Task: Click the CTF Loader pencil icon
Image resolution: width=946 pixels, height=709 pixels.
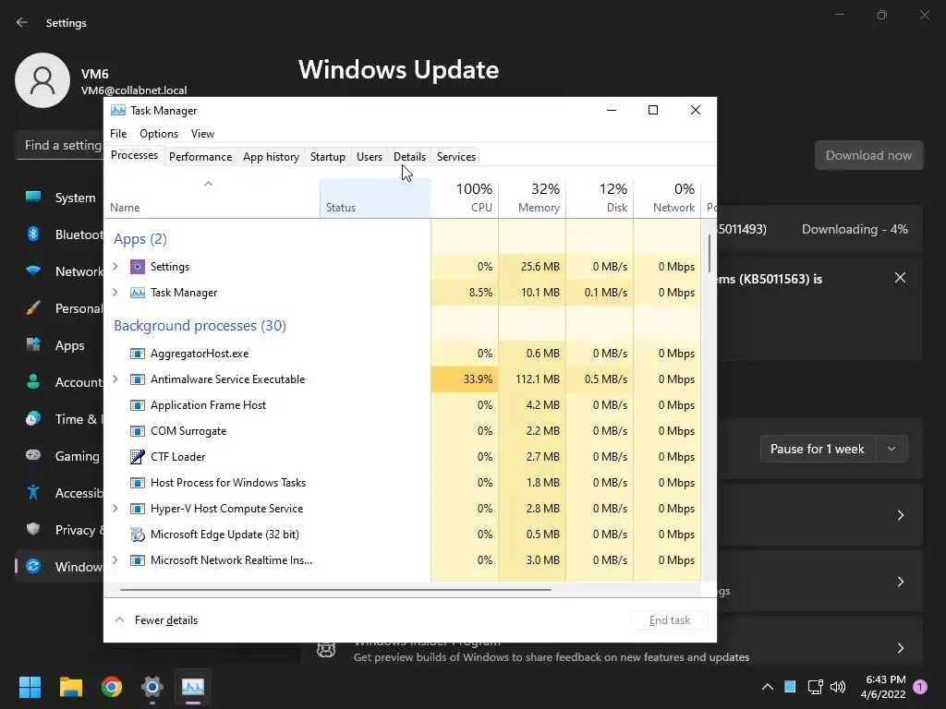Action: point(138,456)
